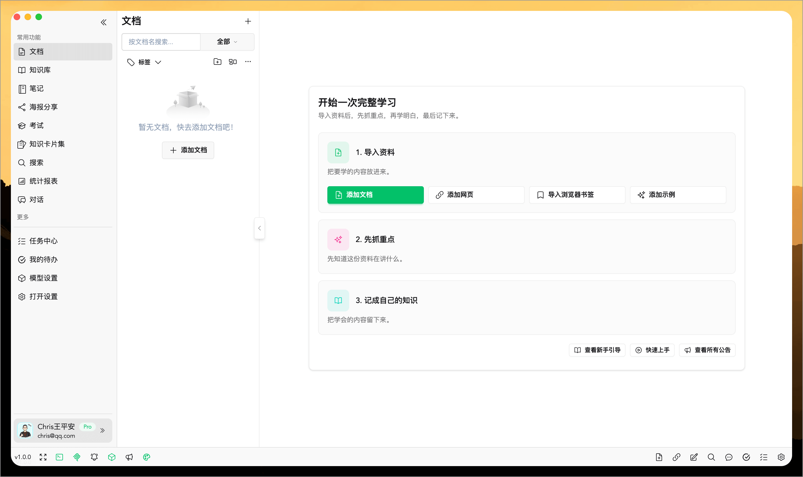Open the terminal icon in the status bar
This screenshot has width=803, height=477.
point(59,457)
